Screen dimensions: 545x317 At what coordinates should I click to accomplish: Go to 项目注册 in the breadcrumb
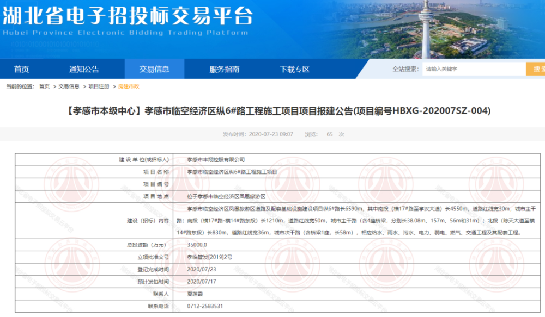[99, 86]
